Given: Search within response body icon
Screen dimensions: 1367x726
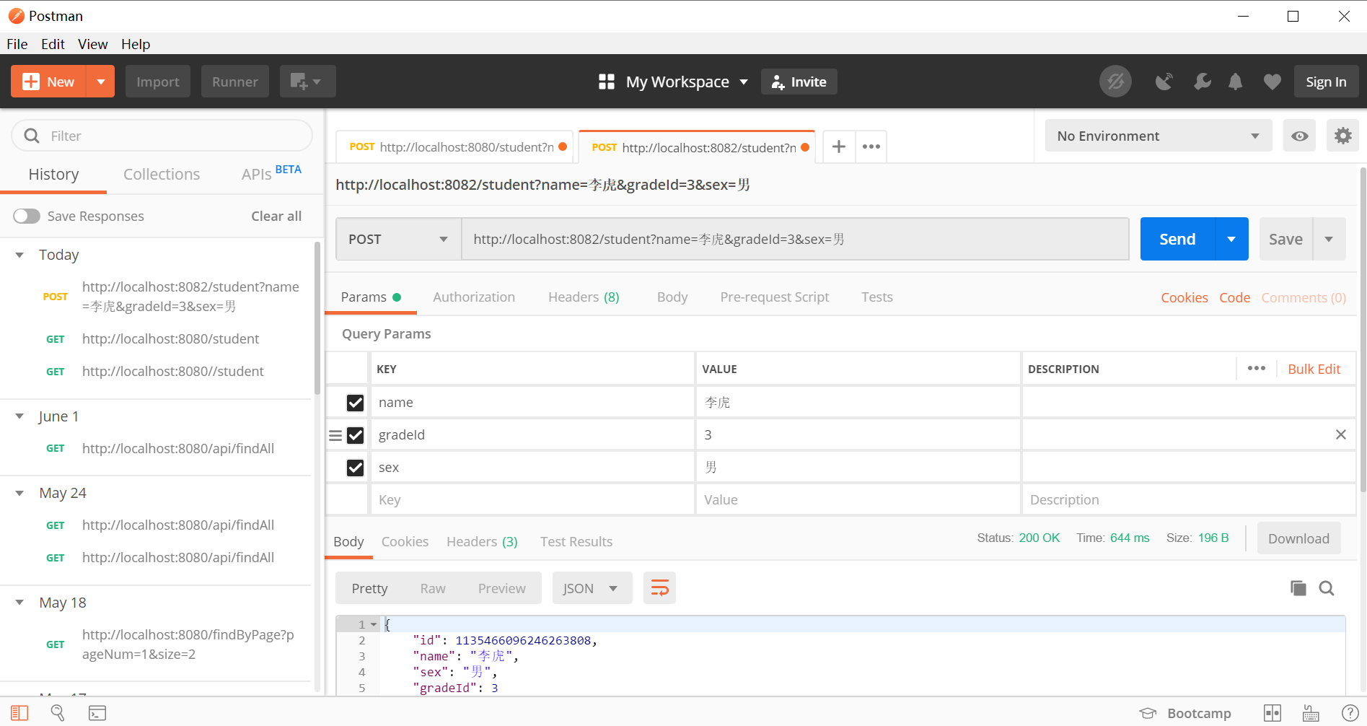Looking at the screenshot, I should coord(1327,588).
